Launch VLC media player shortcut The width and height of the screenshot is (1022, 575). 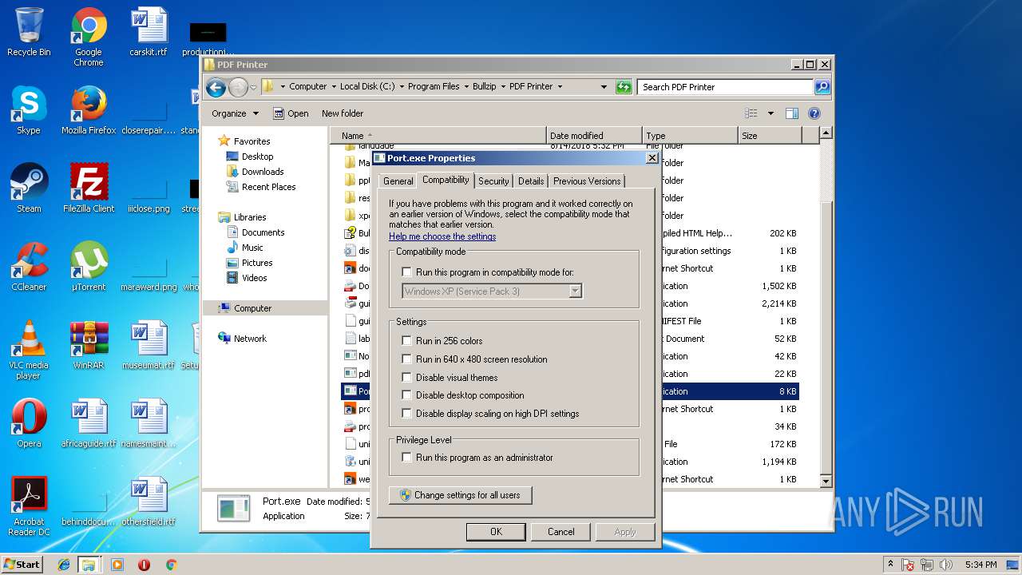(x=29, y=350)
